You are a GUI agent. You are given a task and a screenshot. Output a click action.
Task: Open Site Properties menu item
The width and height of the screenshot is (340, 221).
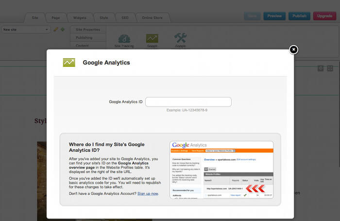point(88,30)
